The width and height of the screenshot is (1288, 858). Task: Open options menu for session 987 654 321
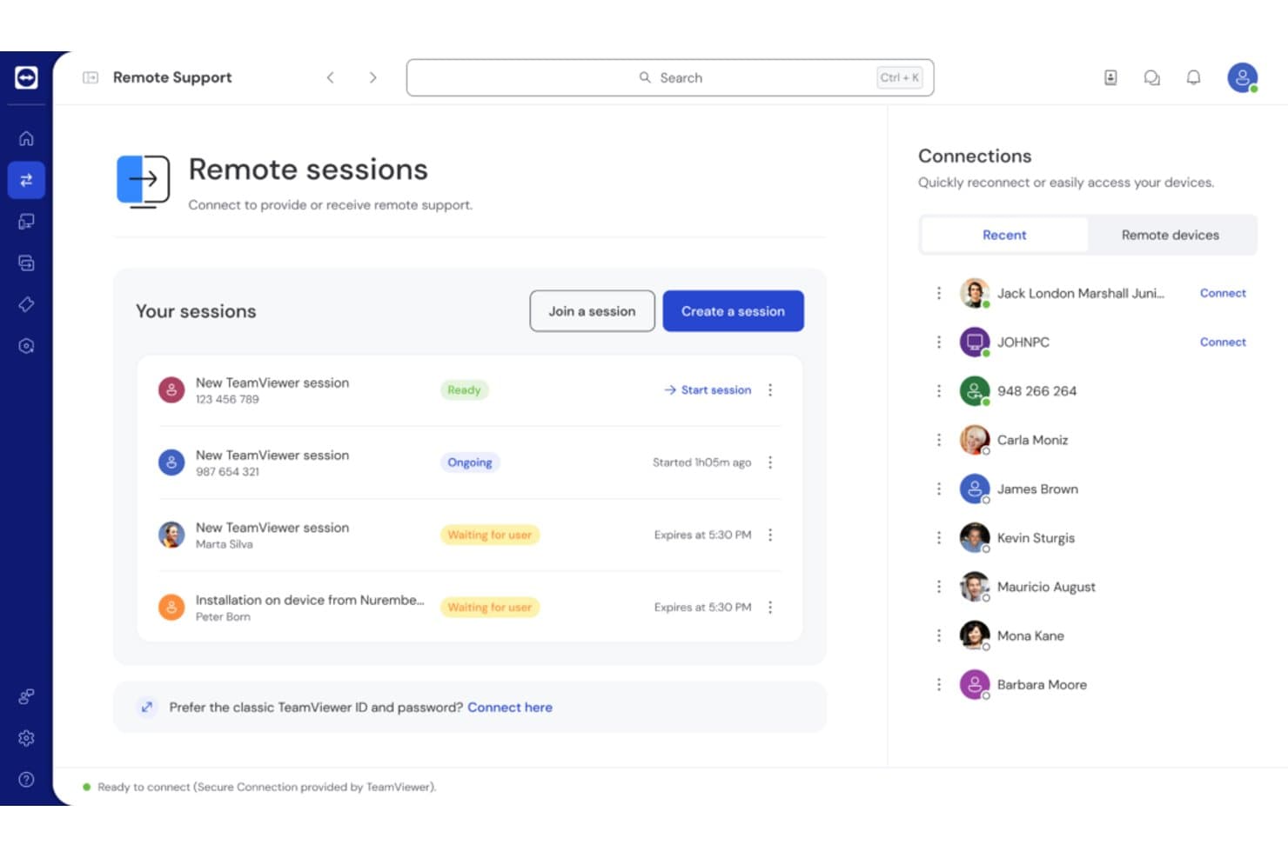pos(770,462)
